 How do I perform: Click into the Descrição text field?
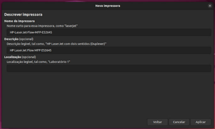[109, 50]
